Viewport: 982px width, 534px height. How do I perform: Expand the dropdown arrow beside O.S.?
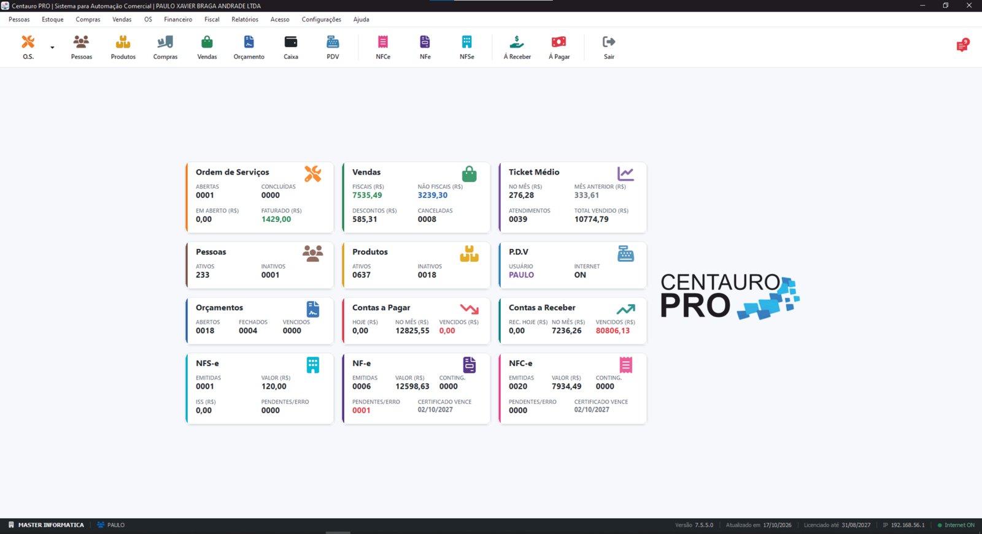click(x=52, y=48)
